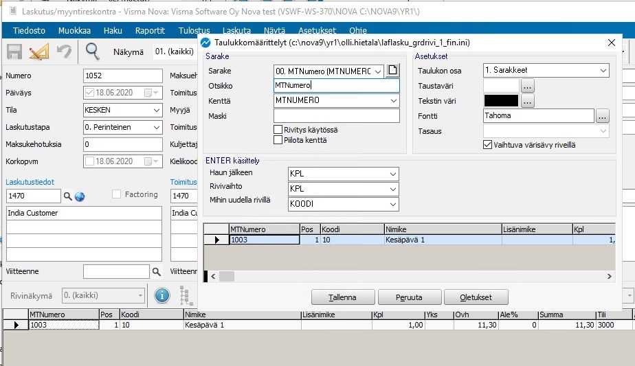Screen dimensions: 635x366
Task: Open Päiväys calendar picker
Action: point(152,93)
